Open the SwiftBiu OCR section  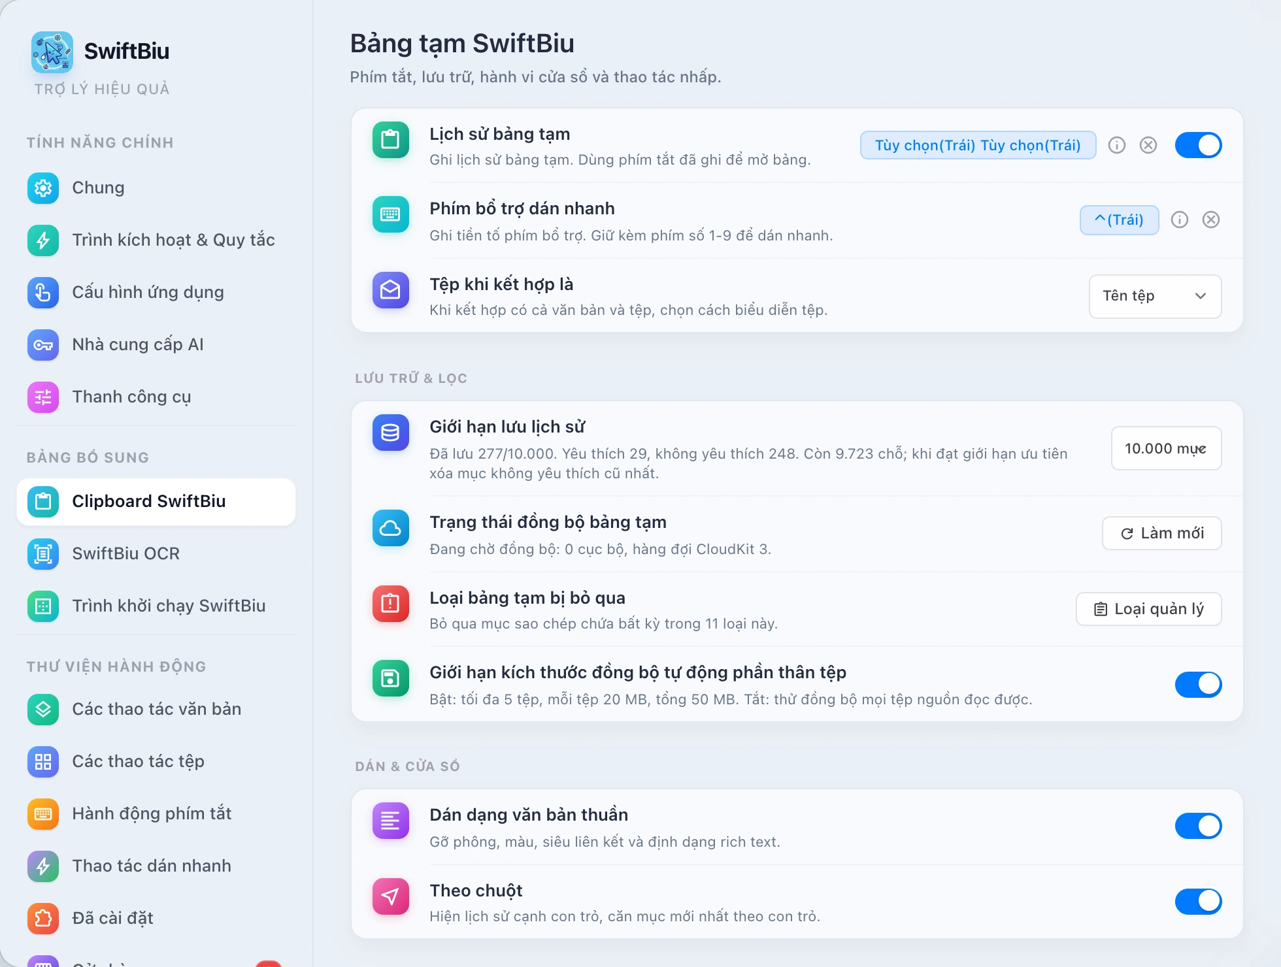(x=156, y=554)
